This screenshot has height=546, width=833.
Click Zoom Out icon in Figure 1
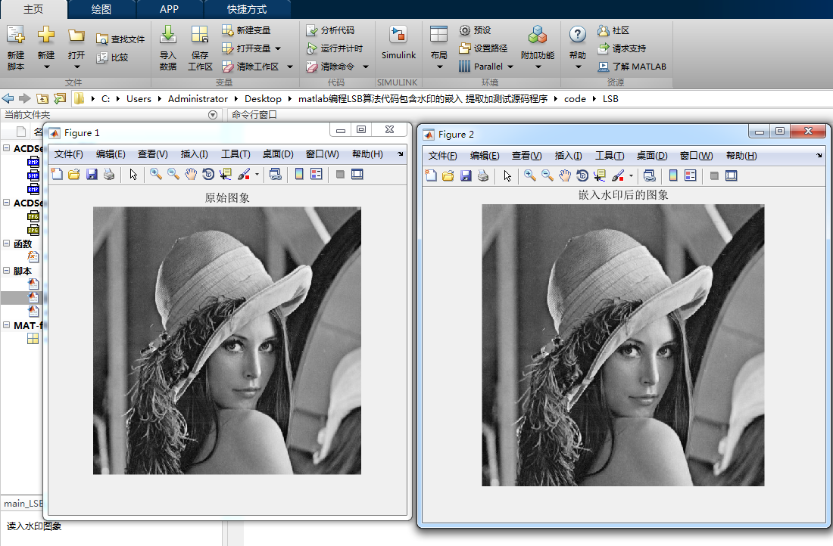coord(173,174)
